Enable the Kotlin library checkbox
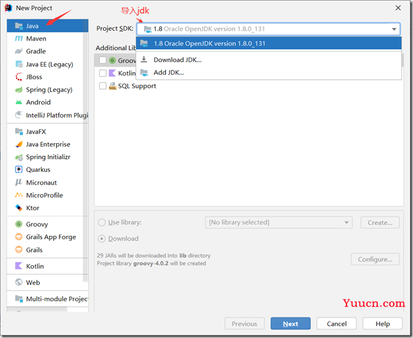The height and width of the screenshot is (338, 413). [103, 73]
